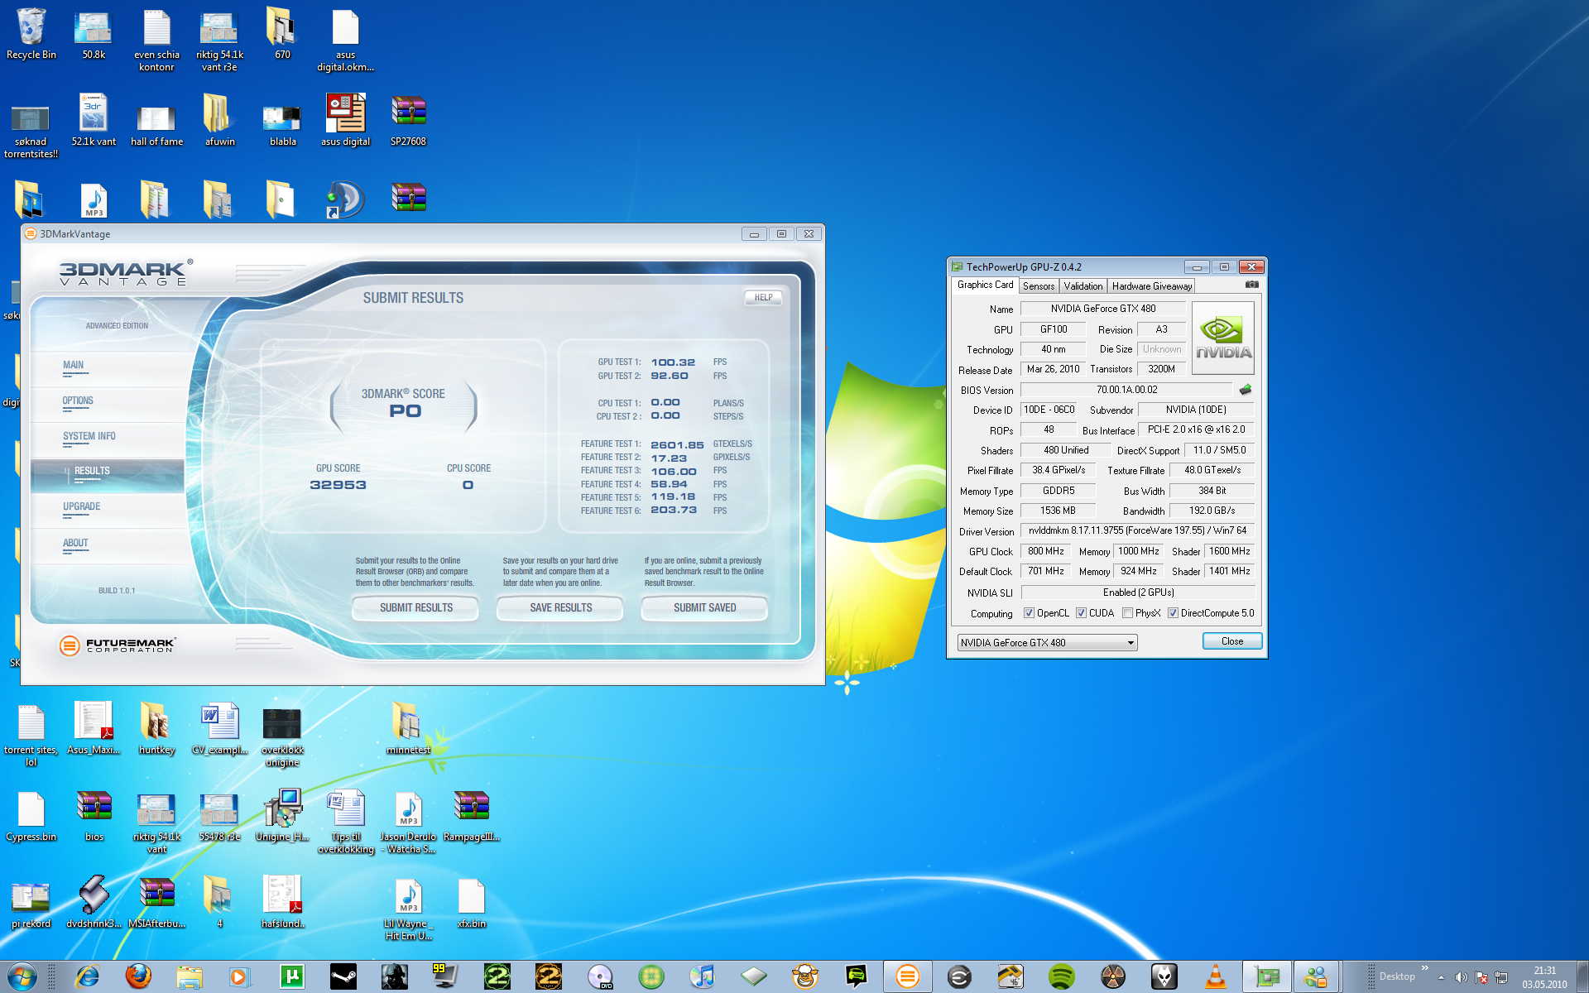Click the SUBMIT SAVED button

click(x=704, y=607)
